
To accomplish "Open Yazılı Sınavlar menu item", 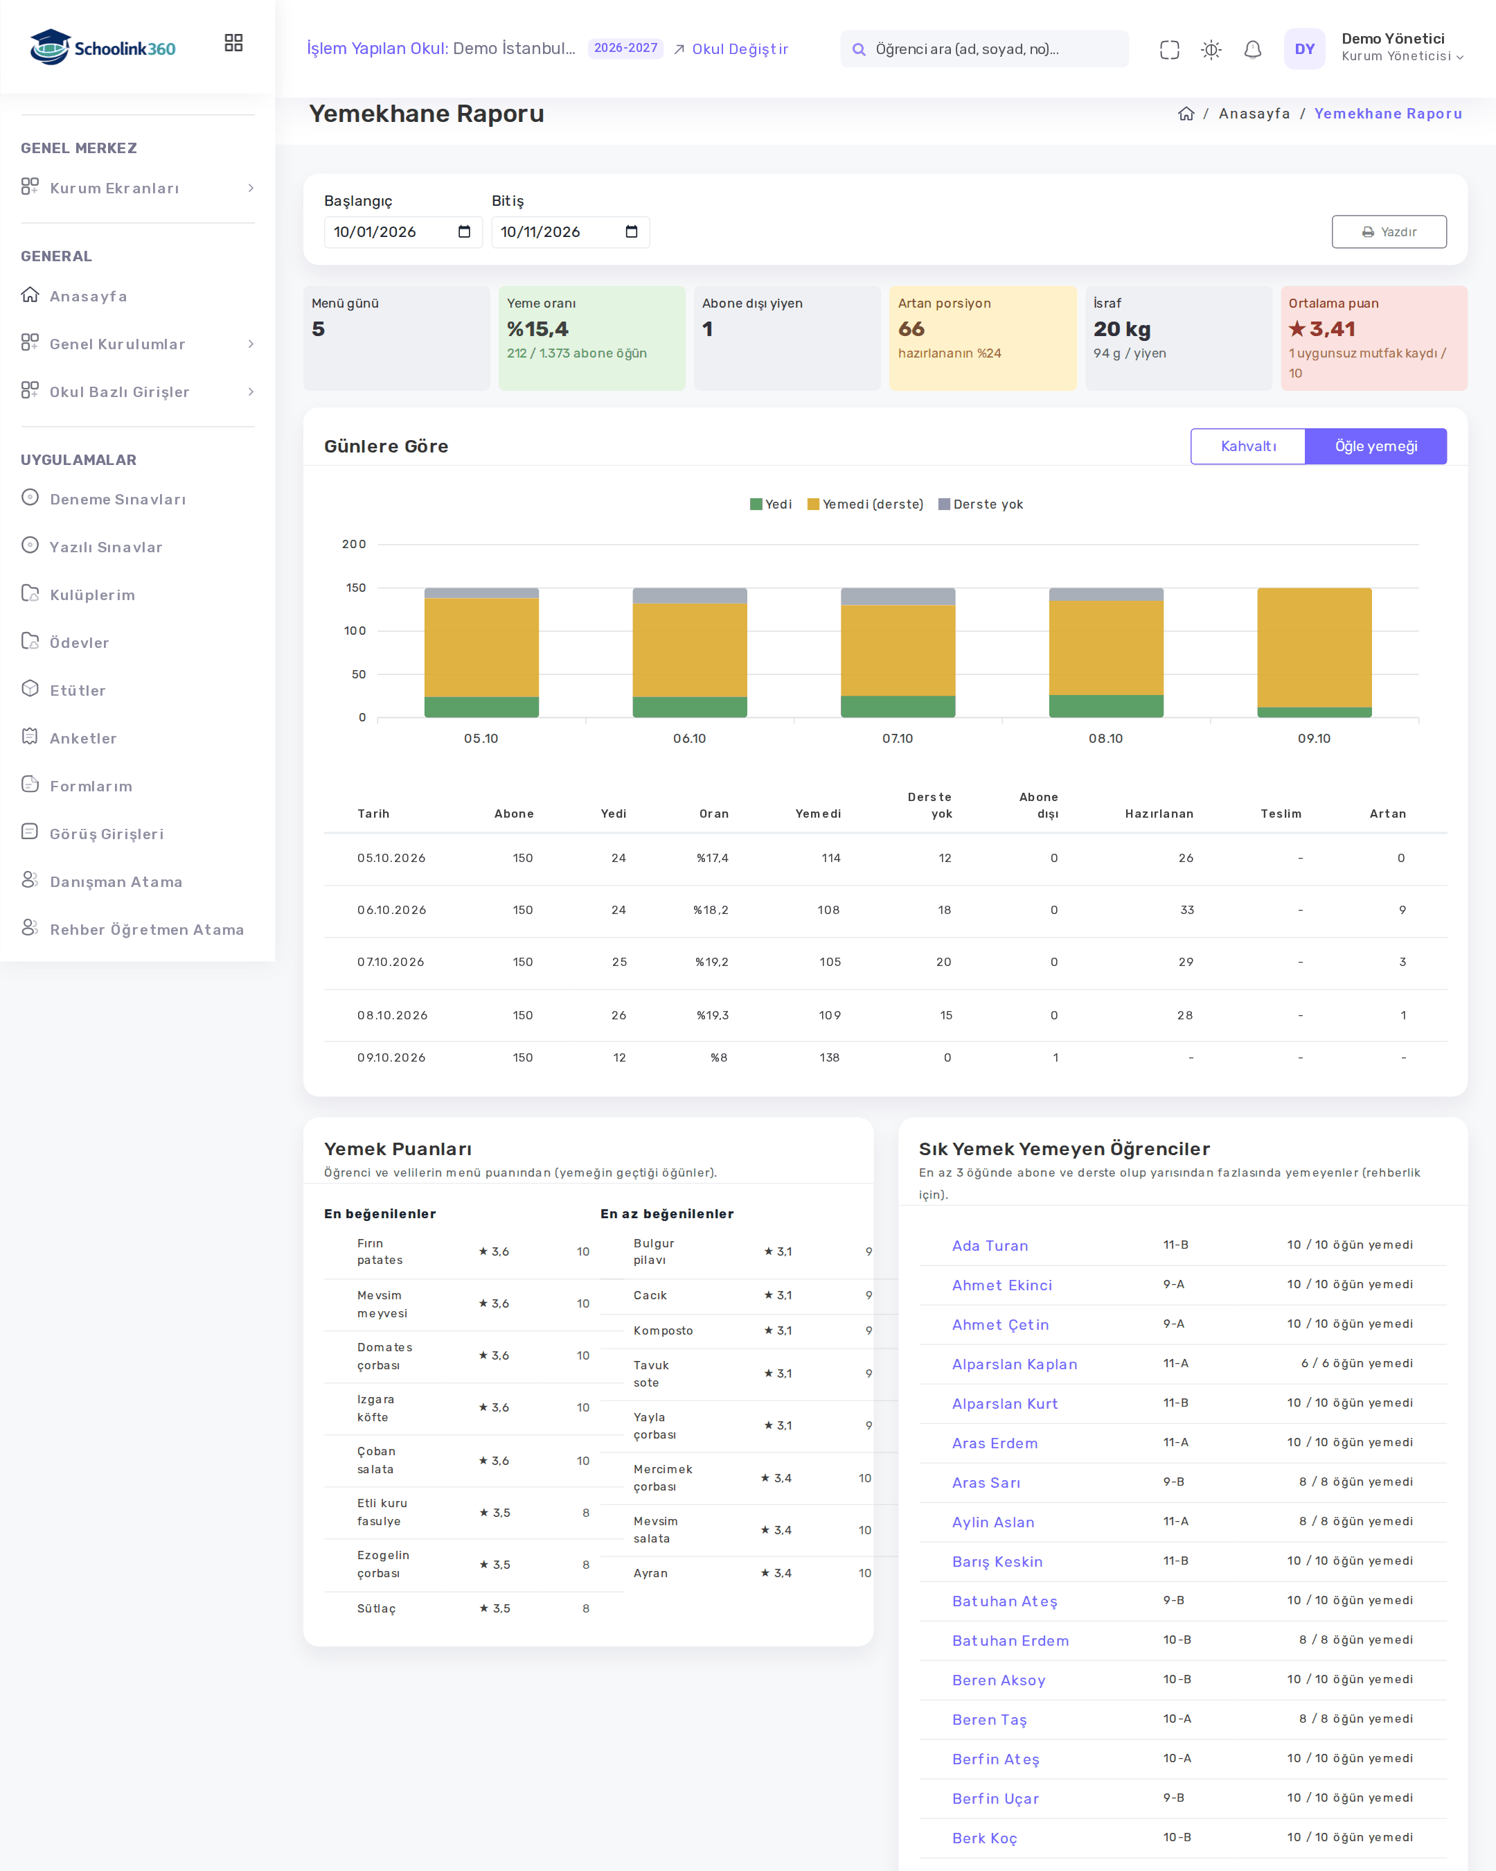I will [106, 547].
